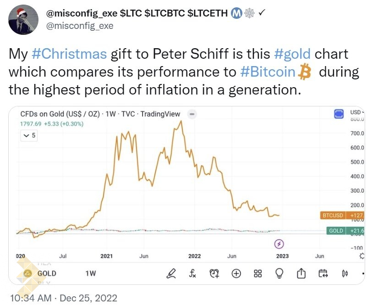This screenshot has width=372, height=306.
Task: Open the date range calendar icon
Action: pos(323,274)
